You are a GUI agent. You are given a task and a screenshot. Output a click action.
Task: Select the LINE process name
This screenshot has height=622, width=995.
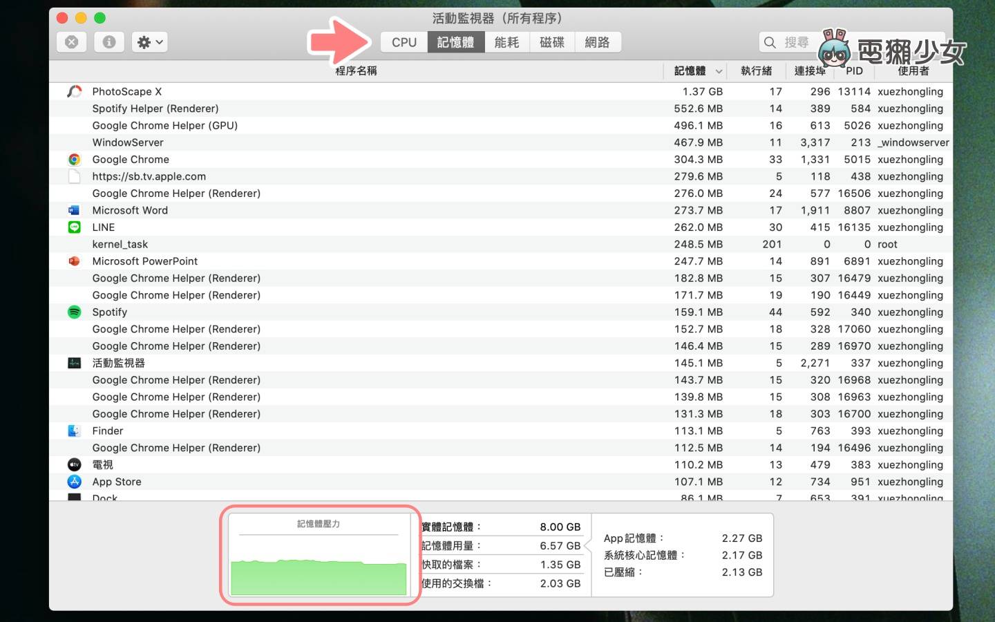tap(104, 227)
